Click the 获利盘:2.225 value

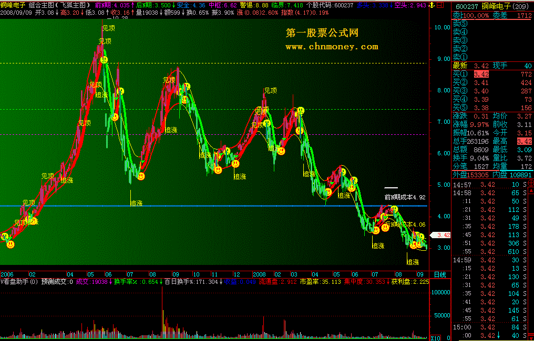[410, 282]
